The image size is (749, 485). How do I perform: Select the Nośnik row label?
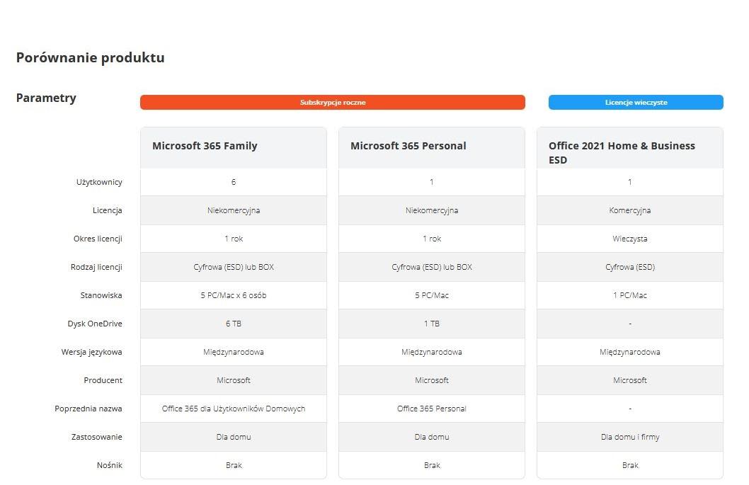tap(110, 465)
